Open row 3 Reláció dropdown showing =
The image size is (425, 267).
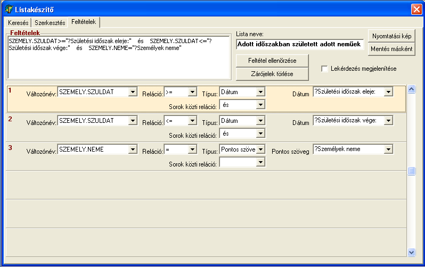pos(192,149)
